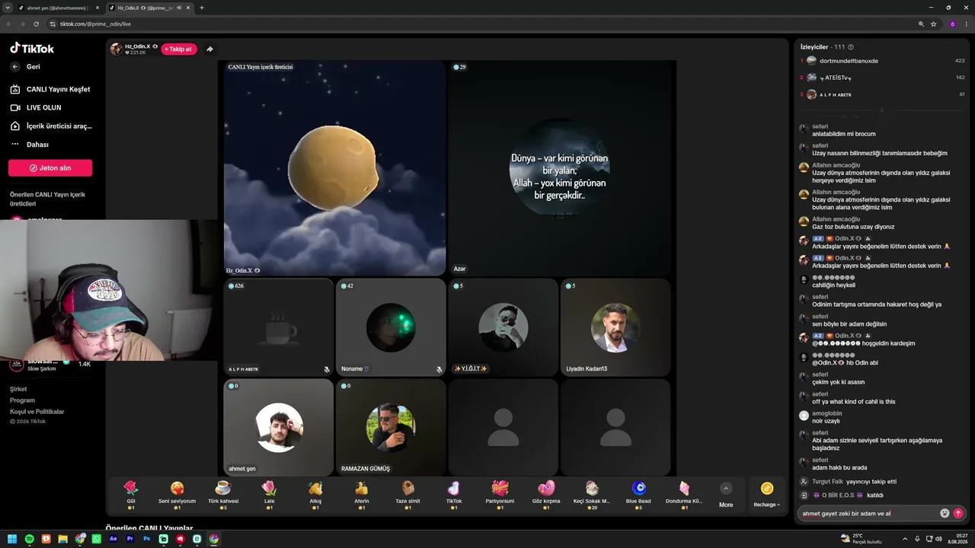Expand the gift list with More
Image resolution: width=975 pixels, height=548 pixels.
[726, 495]
